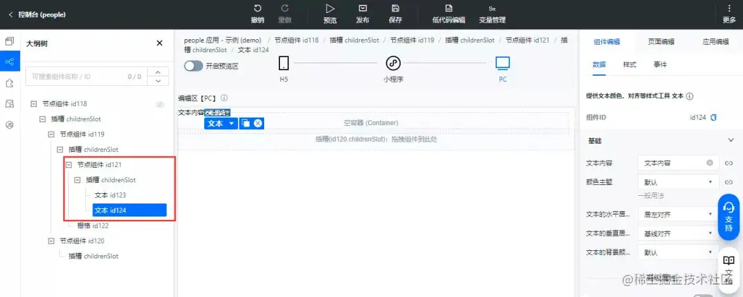Click the 撤销 undo icon
The width and height of the screenshot is (743, 297).
(257, 8)
